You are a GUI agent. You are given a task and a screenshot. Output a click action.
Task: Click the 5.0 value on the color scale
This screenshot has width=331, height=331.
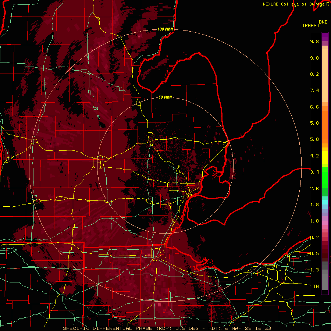point(314,139)
